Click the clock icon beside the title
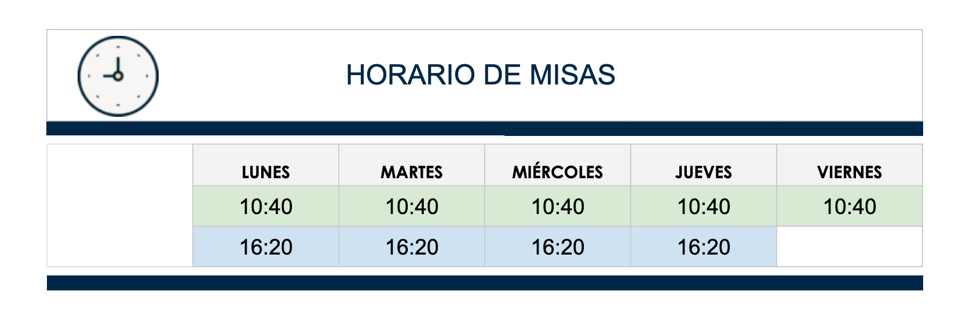Viewport: 966px width, 324px height. click(118, 76)
